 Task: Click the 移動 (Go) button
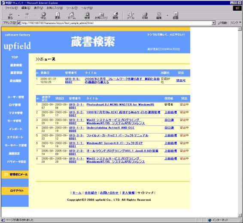pos(222,23)
